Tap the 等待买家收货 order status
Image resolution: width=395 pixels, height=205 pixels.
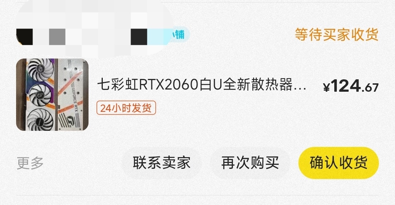[x=336, y=34]
